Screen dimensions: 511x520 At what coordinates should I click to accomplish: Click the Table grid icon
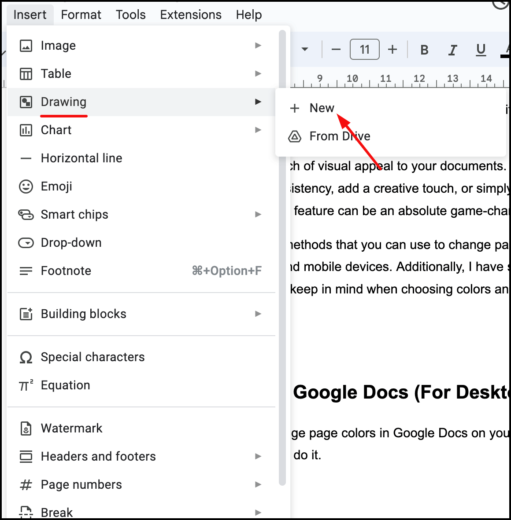click(26, 74)
